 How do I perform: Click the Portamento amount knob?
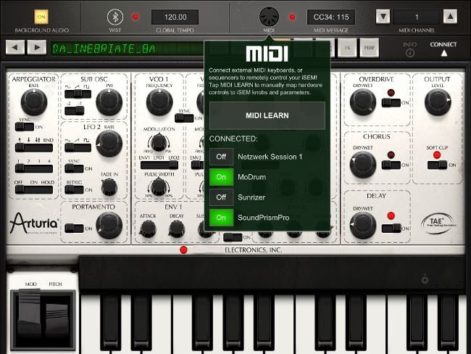(x=109, y=226)
